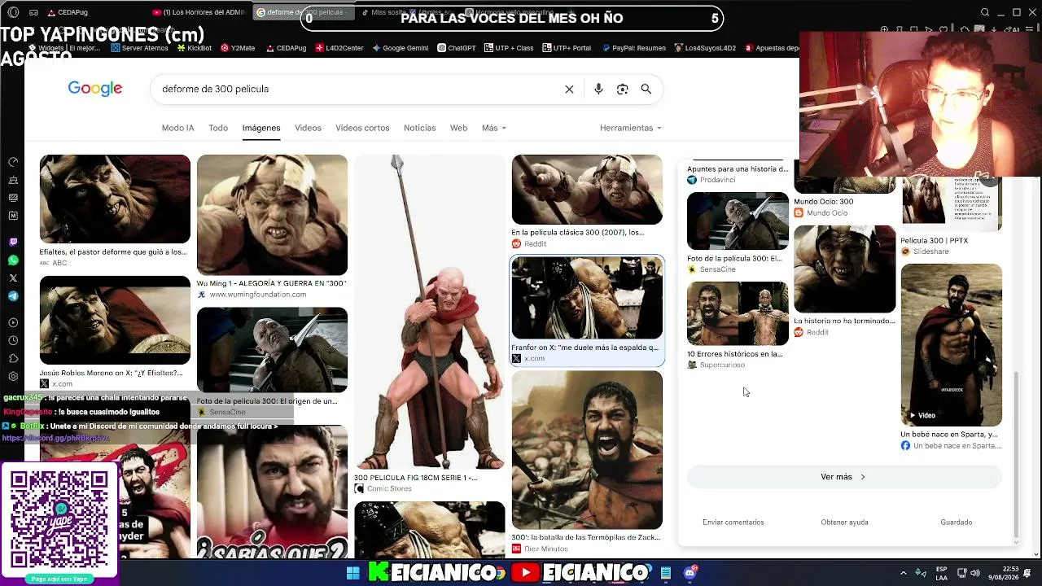
Task: Switch to the Todo results tab
Action: [218, 128]
